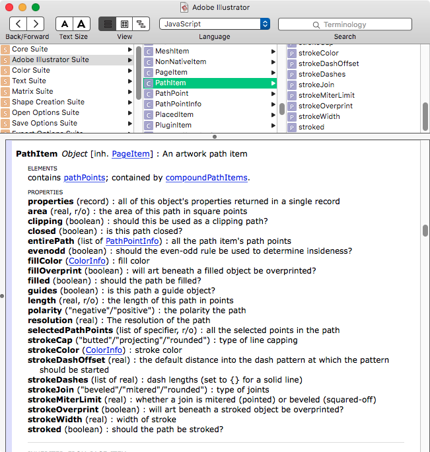Select Matrix Suite in suites list
The width and height of the screenshot is (430, 452).
tap(67, 92)
